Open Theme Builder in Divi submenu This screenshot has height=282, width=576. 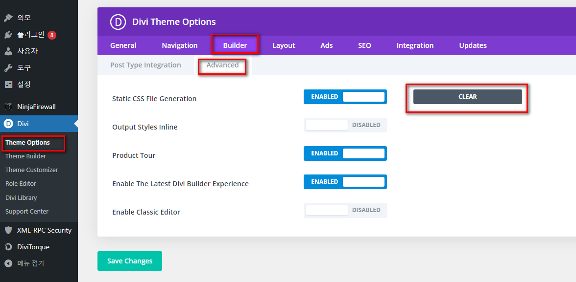coord(25,156)
